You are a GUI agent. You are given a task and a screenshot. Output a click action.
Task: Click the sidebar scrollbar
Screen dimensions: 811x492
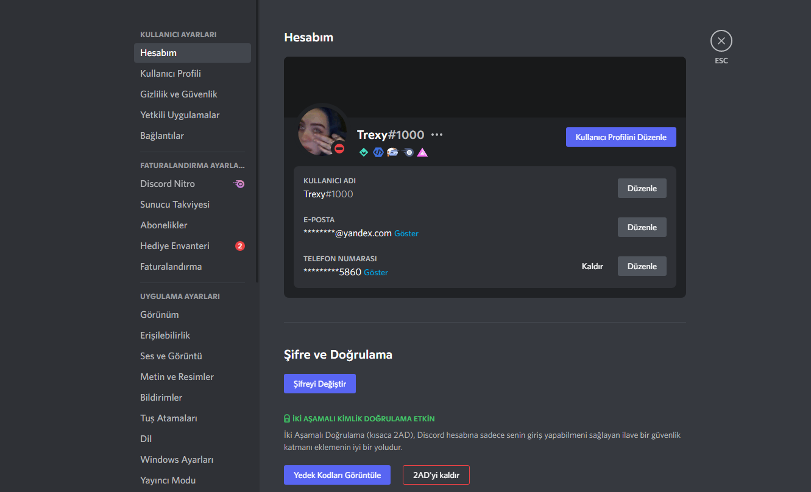(x=257, y=141)
